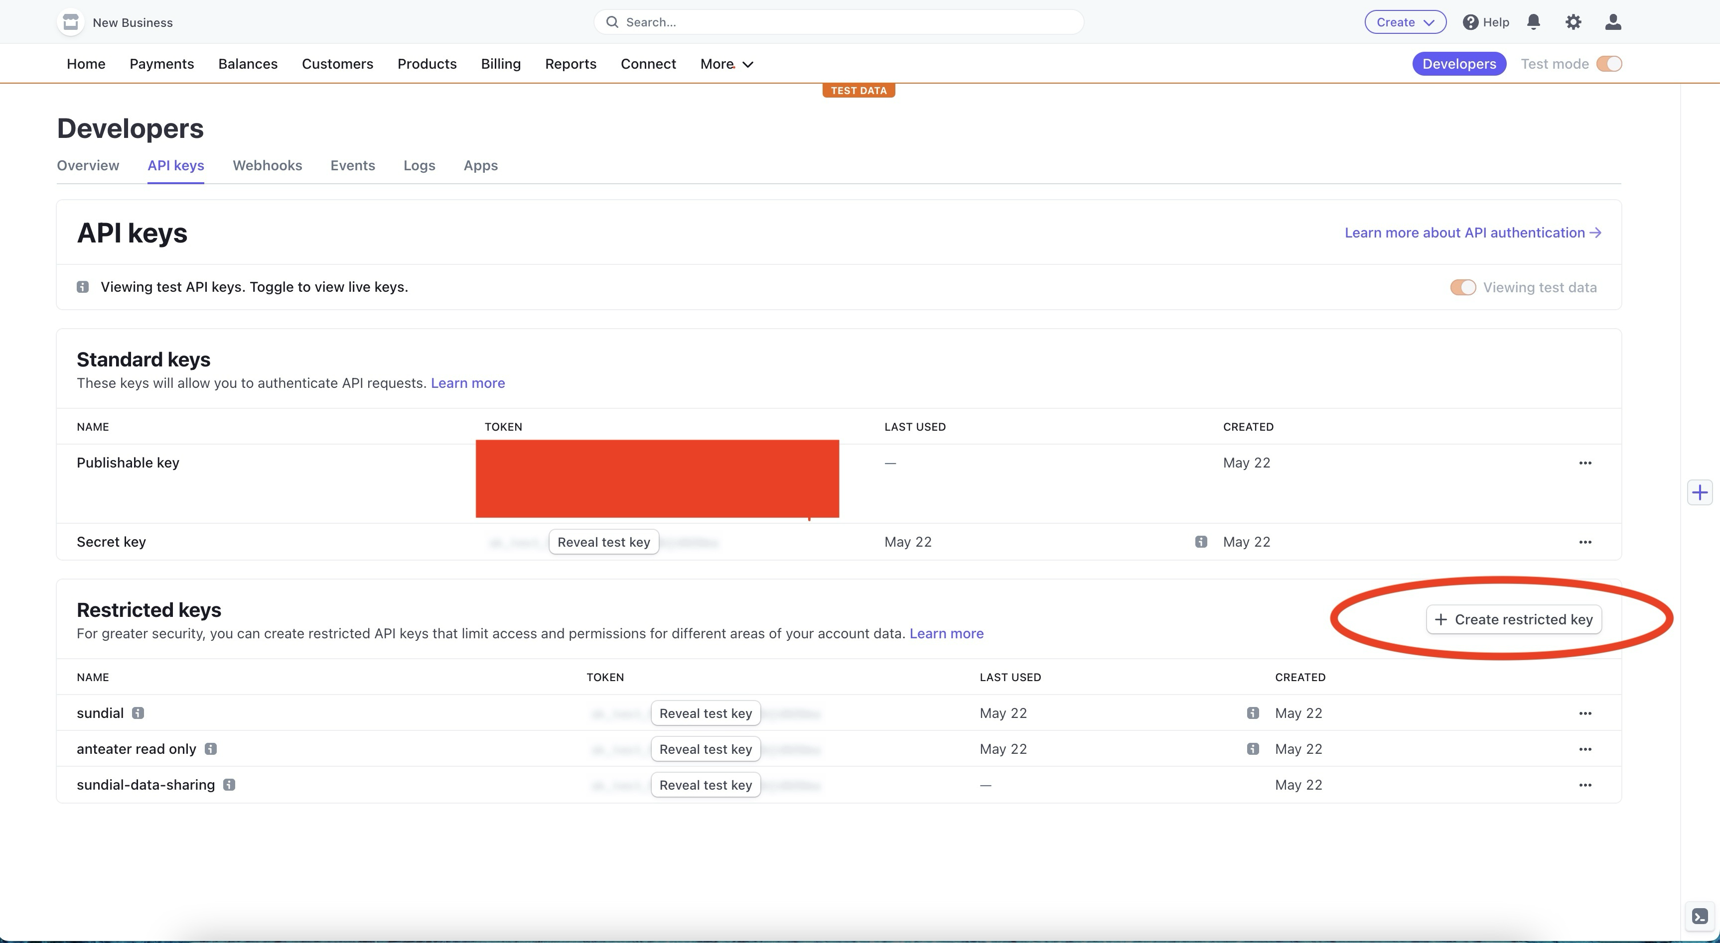Focus the Search input field
1720x943 pixels.
(838, 22)
